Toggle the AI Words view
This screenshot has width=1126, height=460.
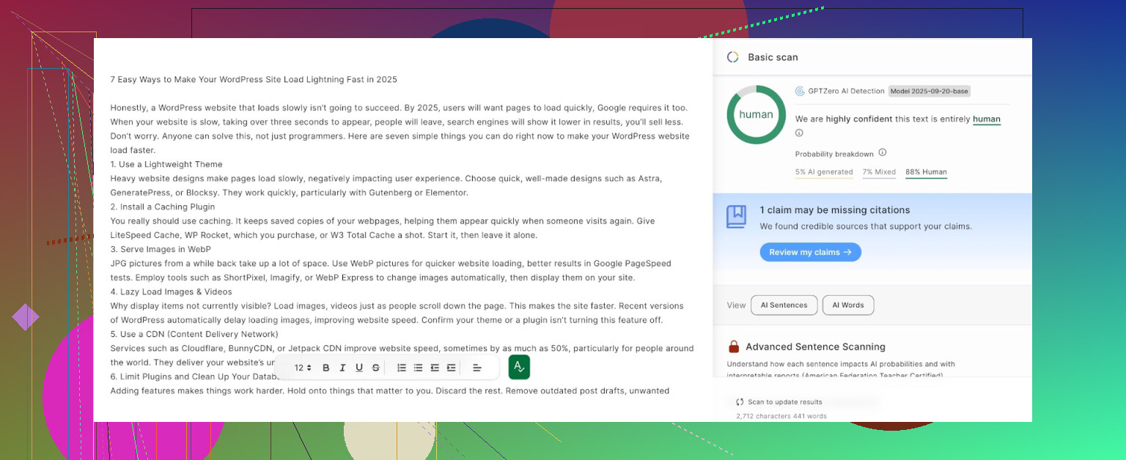[847, 305]
